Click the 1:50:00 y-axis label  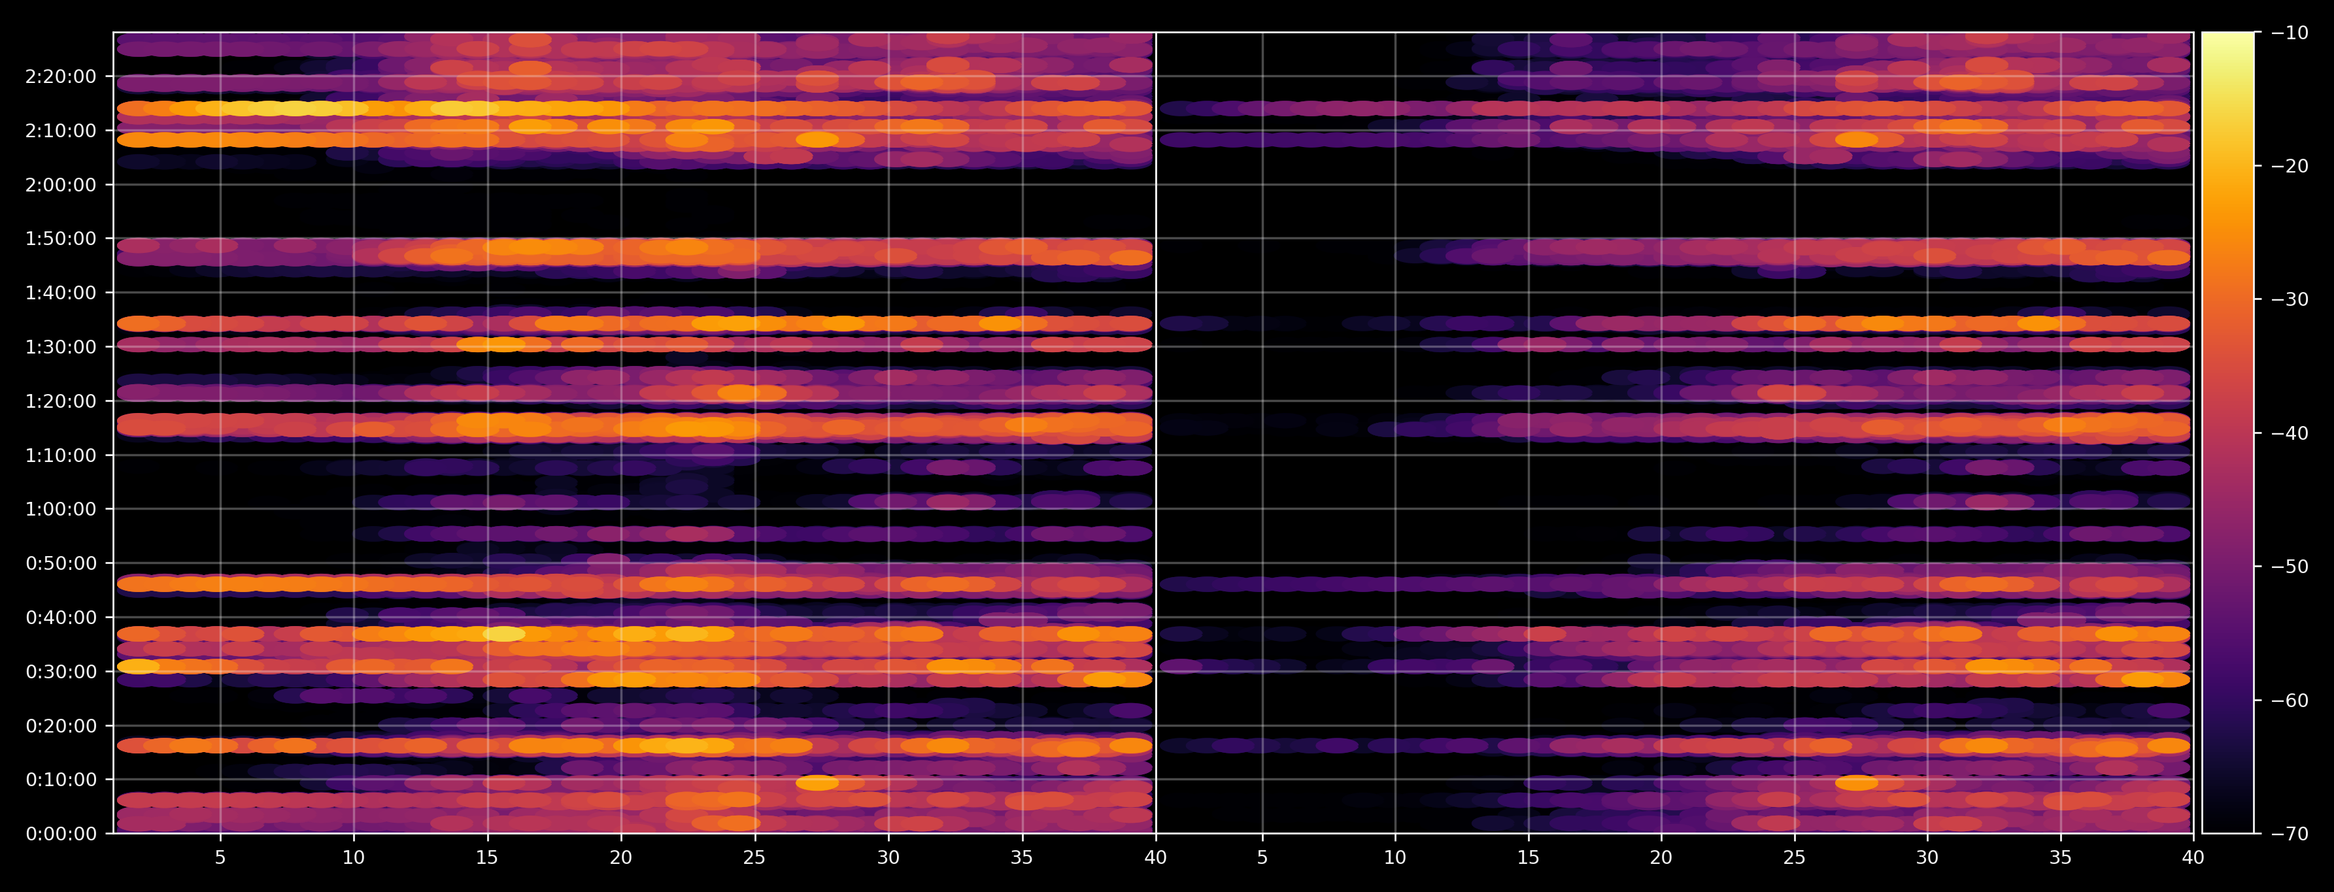tap(61, 239)
